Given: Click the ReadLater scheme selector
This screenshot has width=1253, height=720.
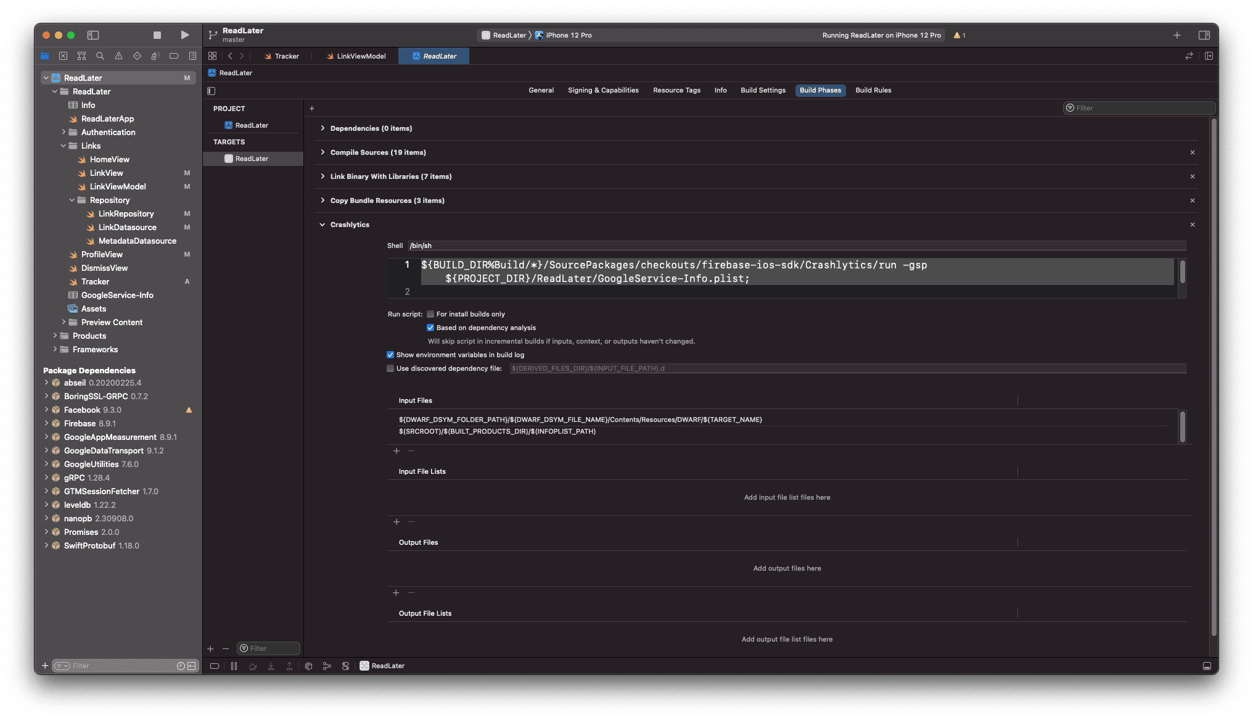Looking at the screenshot, I should point(504,35).
